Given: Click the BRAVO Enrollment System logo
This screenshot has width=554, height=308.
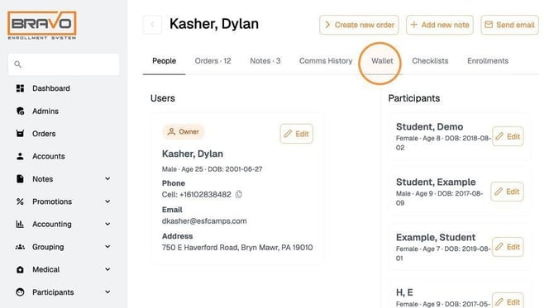Looking at the screenshot, I should coord(42,25).
